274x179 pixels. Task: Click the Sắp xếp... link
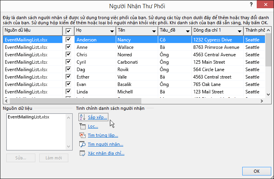(x=97, y=117)
